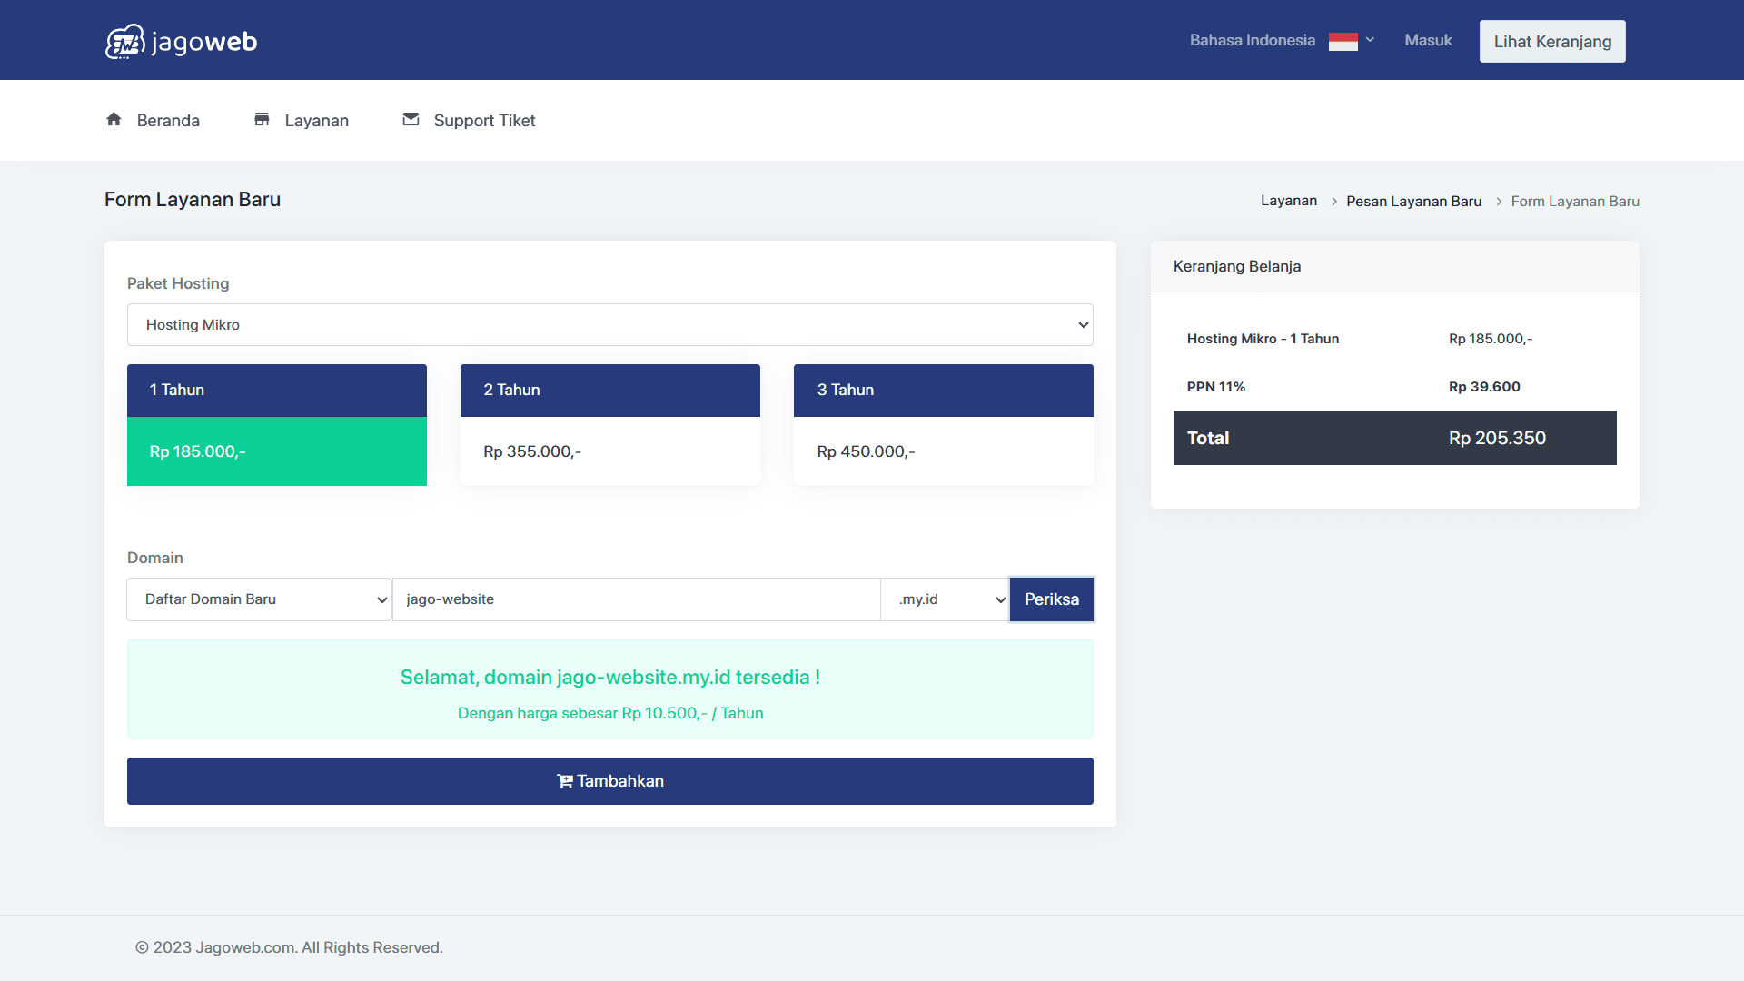The image size is (1744, 981).
Task: Open the .my.id extension dropdown
Action: pos(945,599)
